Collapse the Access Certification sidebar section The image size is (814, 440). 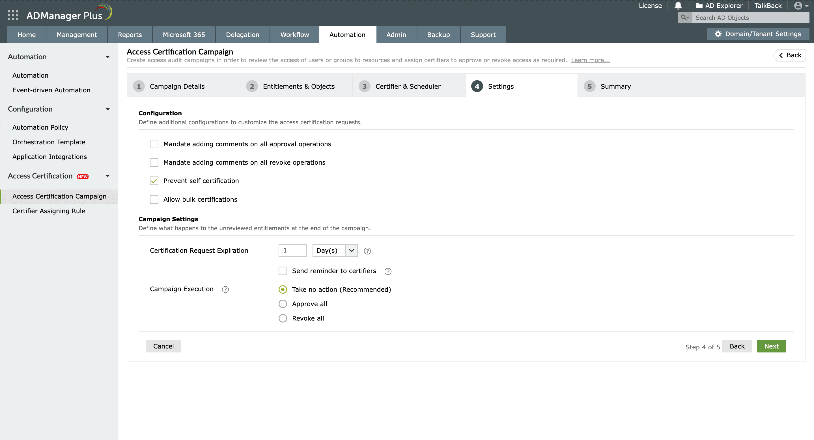pos(107,176)
